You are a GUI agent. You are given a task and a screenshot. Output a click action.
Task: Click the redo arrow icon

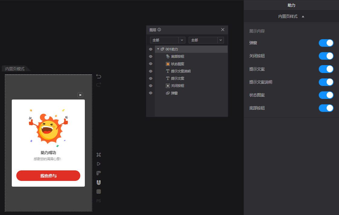coord(99,84)
